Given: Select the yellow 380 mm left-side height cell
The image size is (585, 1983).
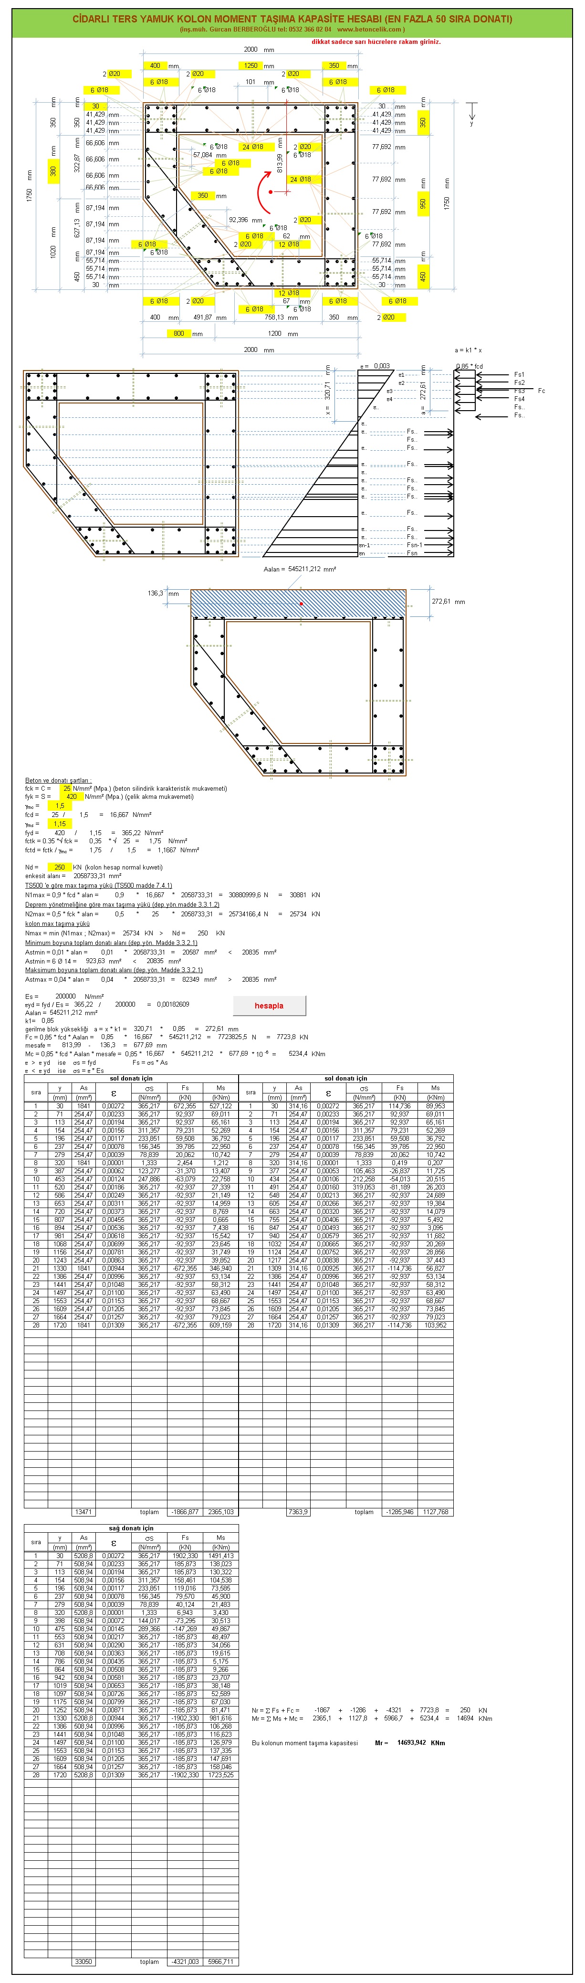Looking at the screenshot, I should (53, 171).
